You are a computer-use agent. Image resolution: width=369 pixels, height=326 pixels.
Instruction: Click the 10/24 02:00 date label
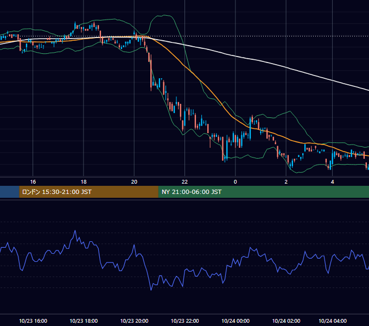pyautogui.click(x=286, y=321)
